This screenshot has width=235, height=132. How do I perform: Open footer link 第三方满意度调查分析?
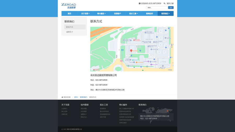[x=126, y=109]
